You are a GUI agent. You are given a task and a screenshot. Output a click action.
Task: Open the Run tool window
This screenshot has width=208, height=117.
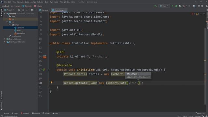pos(6,113)
